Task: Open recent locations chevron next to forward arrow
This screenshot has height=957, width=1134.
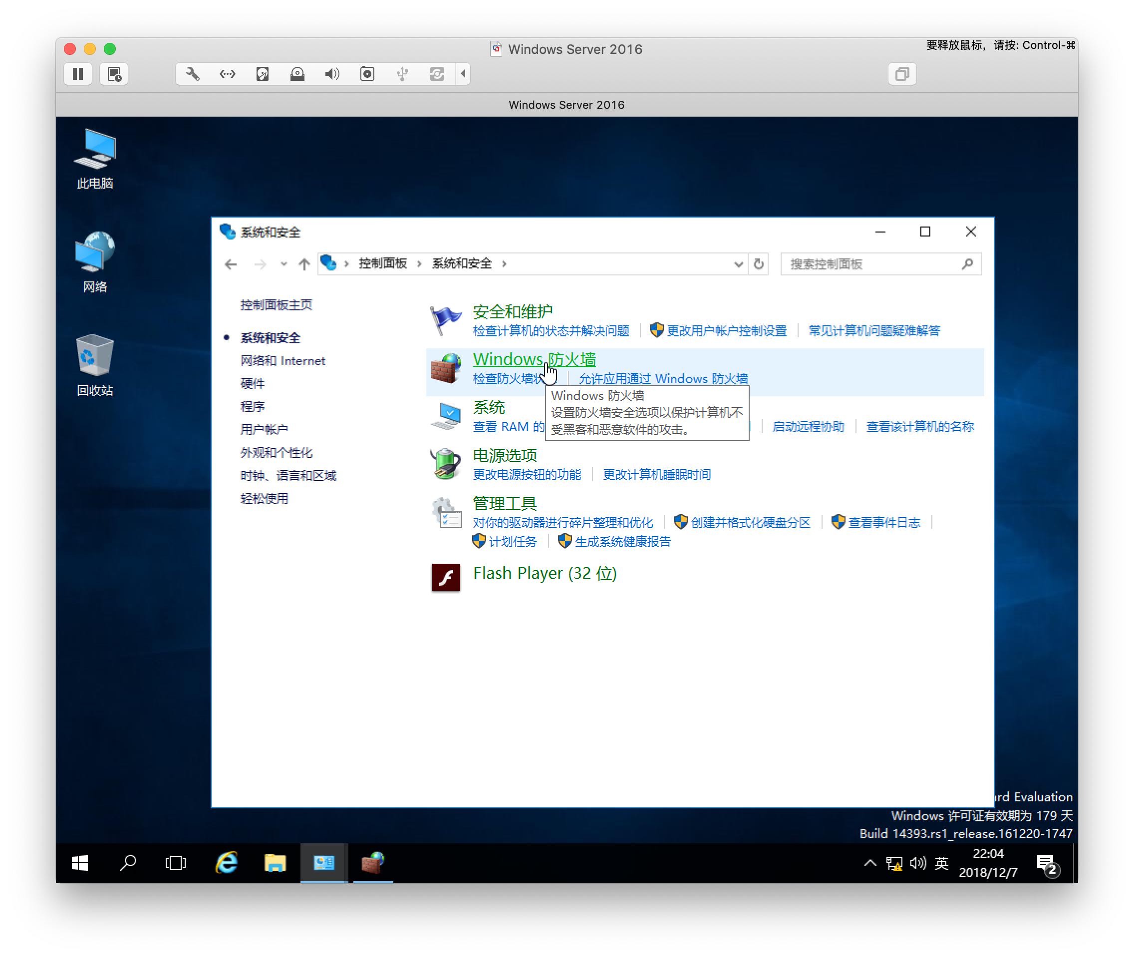Action: point(284,264)
